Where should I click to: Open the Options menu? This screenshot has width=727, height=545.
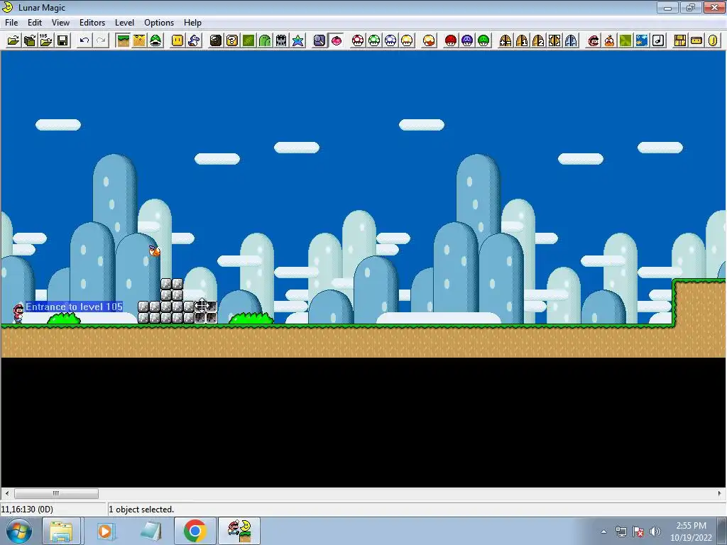158,23
